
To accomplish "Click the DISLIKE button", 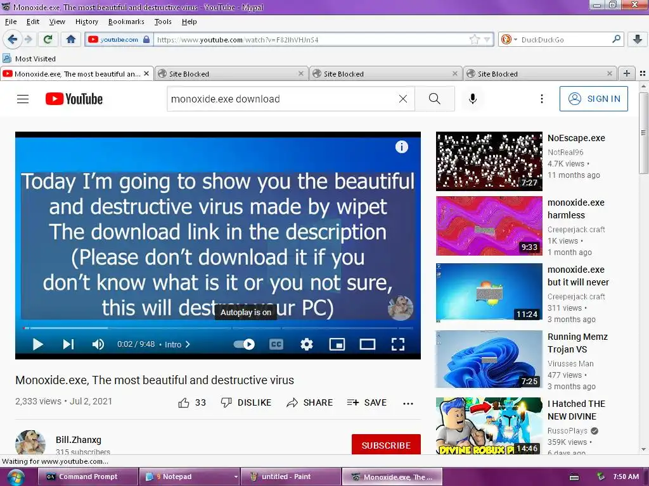I will click(x=246, y=402).
